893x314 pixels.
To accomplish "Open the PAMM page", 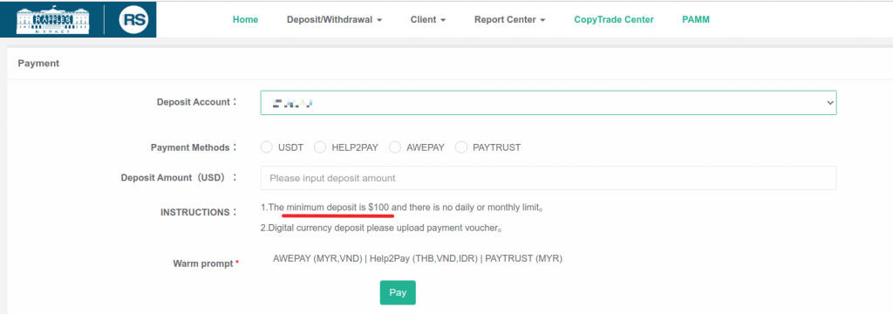I will pyautogui.click(x=696, y=19).
